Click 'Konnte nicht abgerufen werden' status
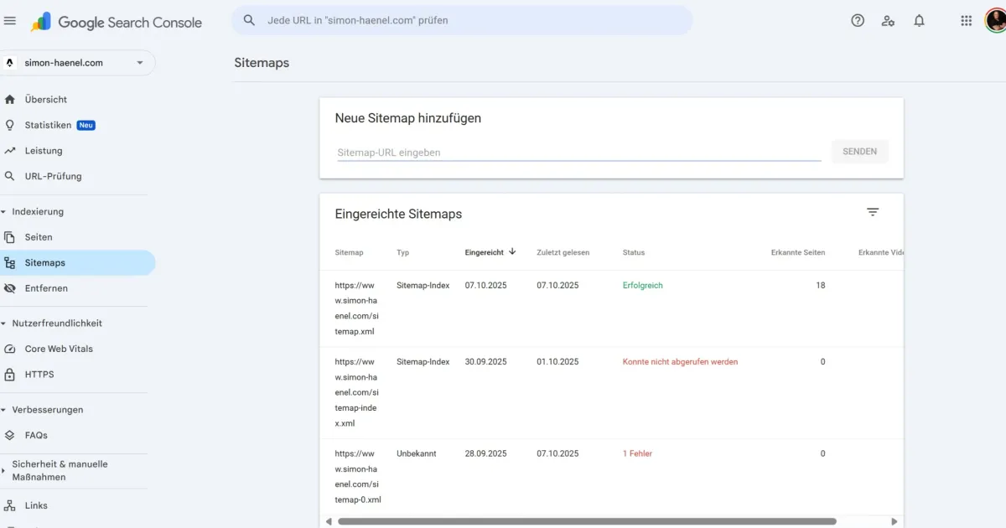1006x528 pixels. pyautogui.click(x=680, y=362)
